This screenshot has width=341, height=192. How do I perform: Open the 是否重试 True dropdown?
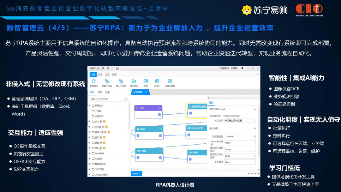(254, 162)
